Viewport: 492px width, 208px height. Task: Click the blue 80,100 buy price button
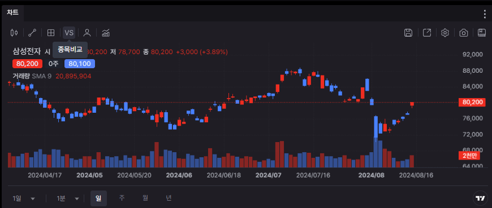[80, 64]
